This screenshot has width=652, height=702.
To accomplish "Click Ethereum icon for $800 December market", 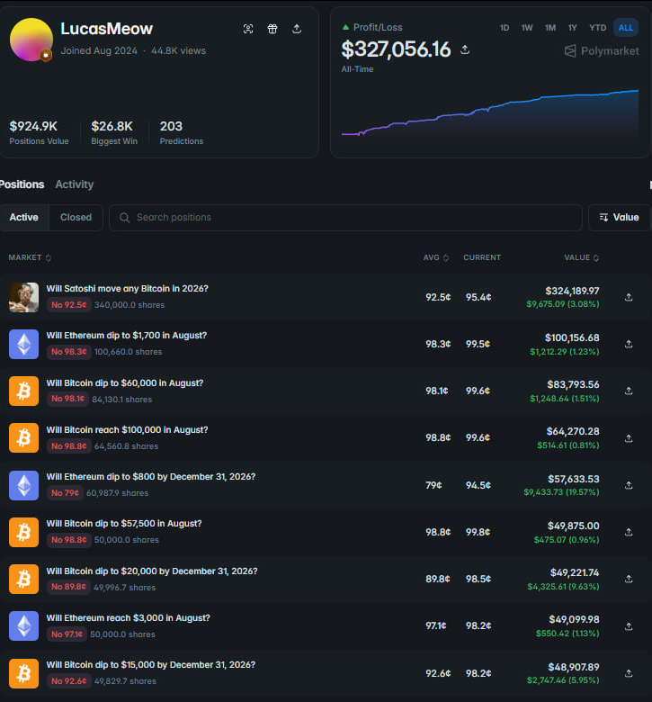I will click(23, 485).
